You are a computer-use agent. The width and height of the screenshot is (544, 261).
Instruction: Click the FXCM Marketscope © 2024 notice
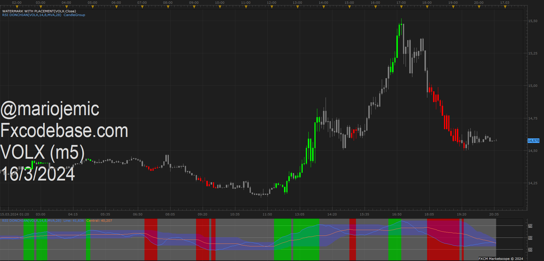coord(501,259)
